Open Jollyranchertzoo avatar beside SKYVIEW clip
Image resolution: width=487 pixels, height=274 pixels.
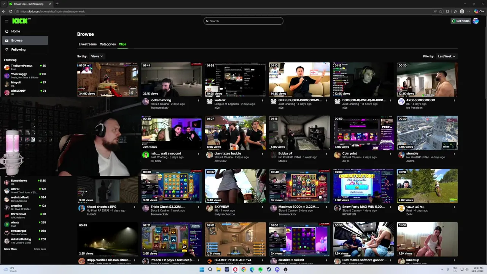point(209,208)
